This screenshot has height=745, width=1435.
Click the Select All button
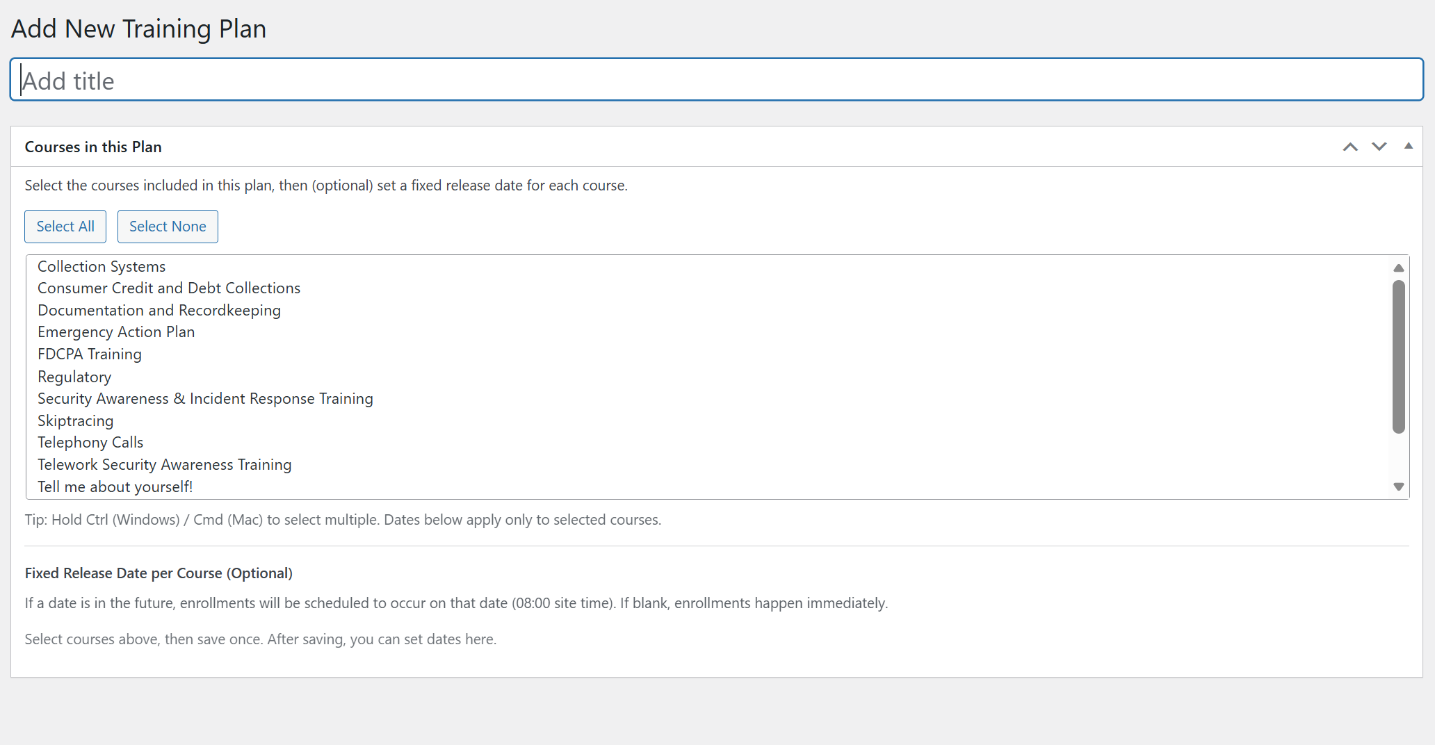click(65, 227)
